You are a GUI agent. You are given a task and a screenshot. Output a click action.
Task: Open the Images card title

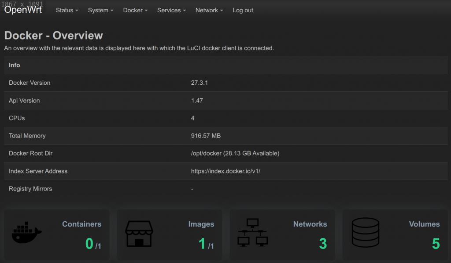(201, 224)
